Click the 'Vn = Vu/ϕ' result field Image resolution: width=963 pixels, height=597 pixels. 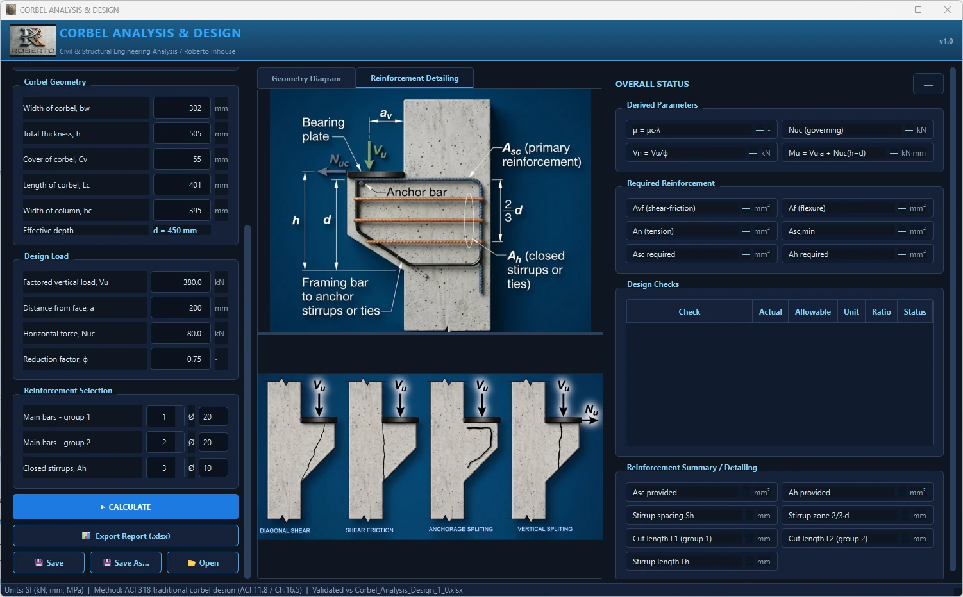click(x=701, y=153)
